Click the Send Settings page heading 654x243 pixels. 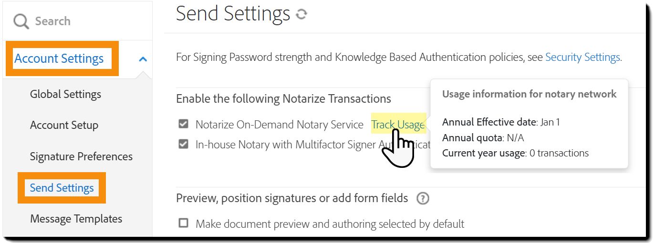(x=233, y=14)
